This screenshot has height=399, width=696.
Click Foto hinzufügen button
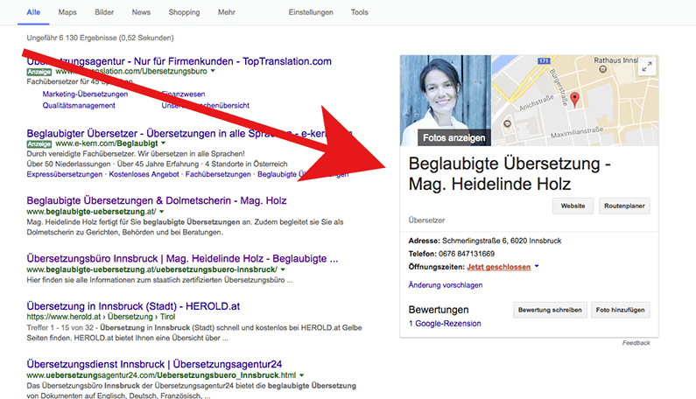point(620,310)
